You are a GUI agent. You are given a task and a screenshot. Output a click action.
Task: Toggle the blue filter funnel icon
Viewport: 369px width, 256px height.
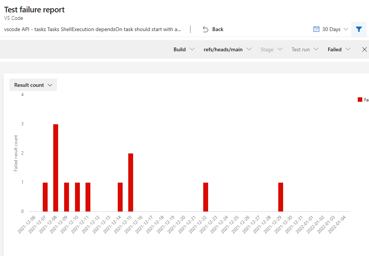pyautogui.click(x=358, y=29)
